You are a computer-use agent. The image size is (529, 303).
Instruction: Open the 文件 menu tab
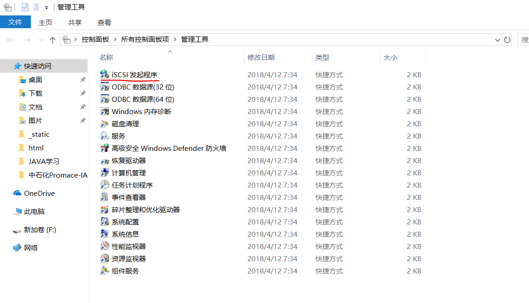(15, 22)
